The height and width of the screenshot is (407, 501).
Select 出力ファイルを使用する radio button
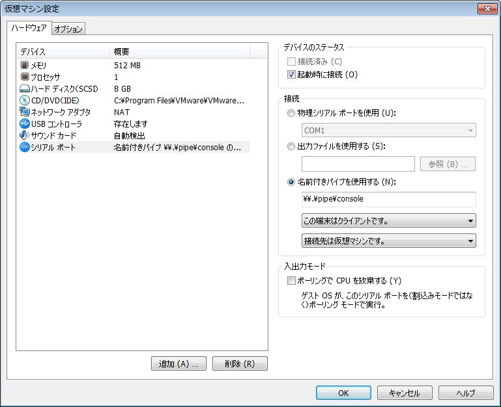291,146
